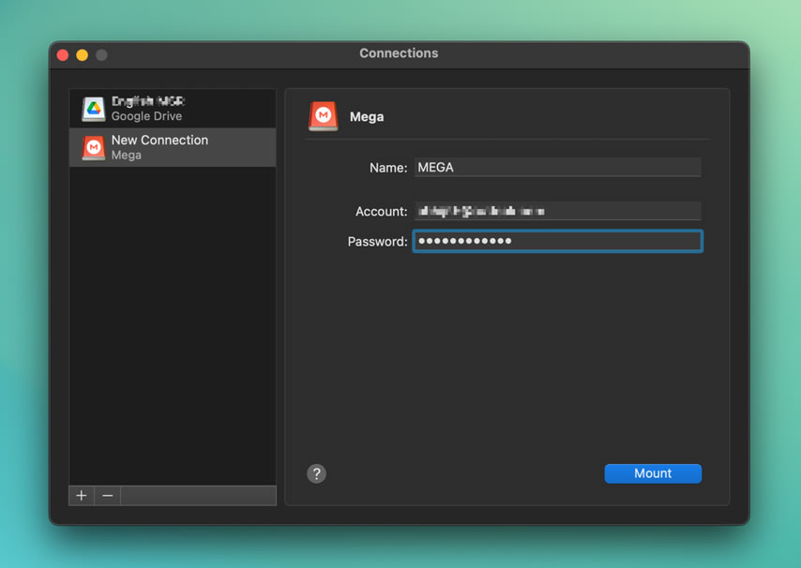Click the "Connections" window title
The height and width of the screenshot is (568, 801).
coord(399,53)
